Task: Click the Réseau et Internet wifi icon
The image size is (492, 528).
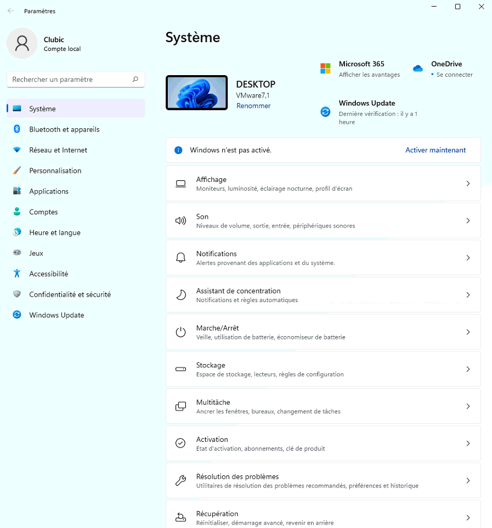Action: [17, 150]
